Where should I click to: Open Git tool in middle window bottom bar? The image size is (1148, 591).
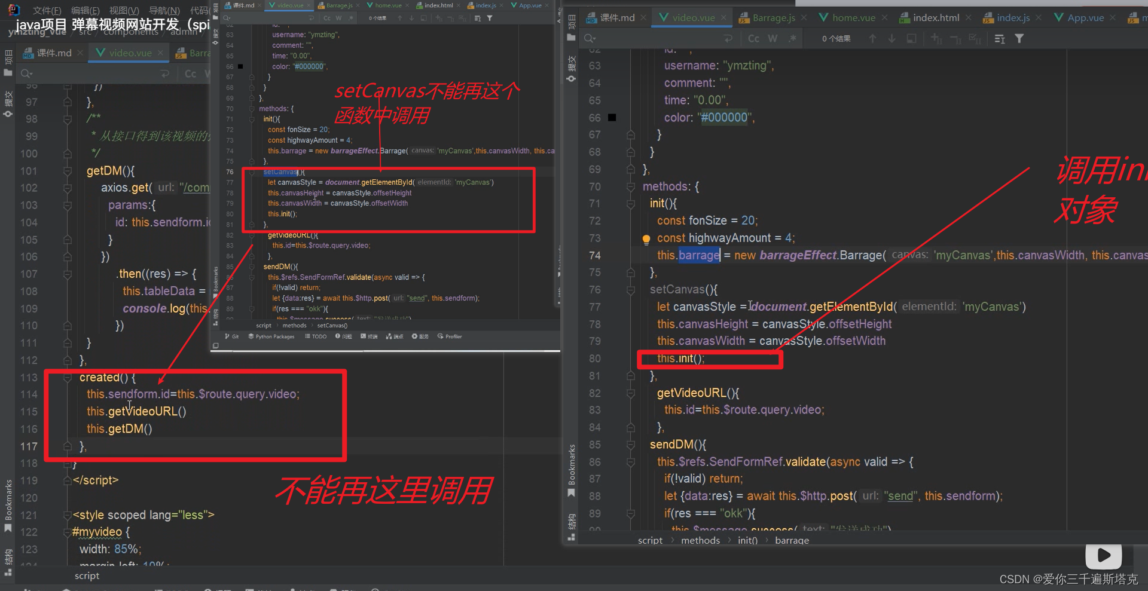click(x=232, y=336)
